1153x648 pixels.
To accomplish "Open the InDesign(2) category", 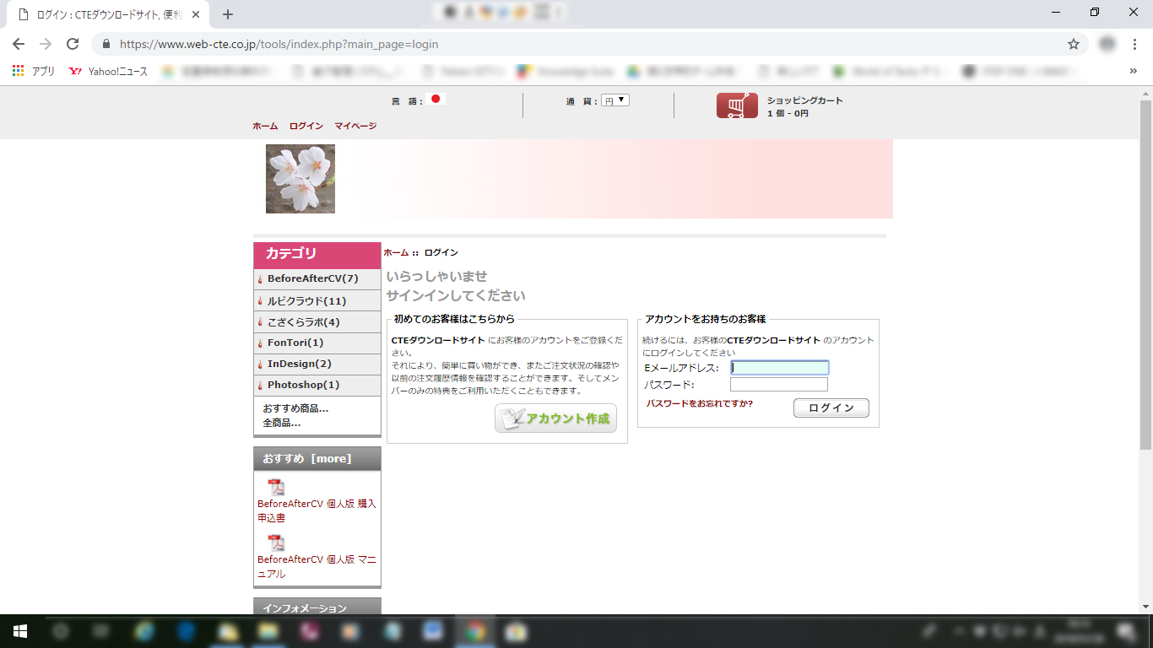I will click(317, 364).
